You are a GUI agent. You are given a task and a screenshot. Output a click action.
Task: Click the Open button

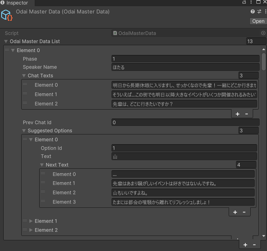(258, 21)
